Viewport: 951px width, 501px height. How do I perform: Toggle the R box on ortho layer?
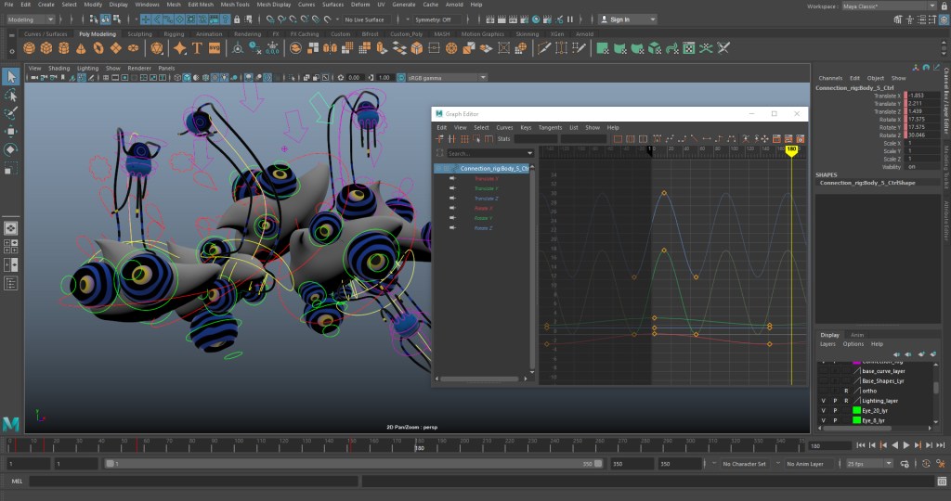click(x=846, y=391)
